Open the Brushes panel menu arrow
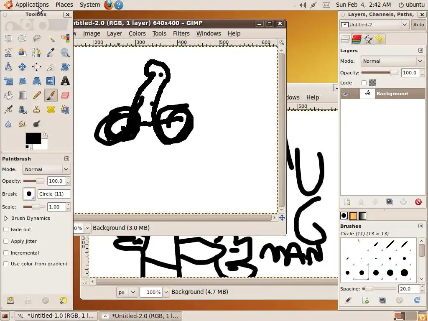Screen dimensions: 428x321 coord(420,226)
